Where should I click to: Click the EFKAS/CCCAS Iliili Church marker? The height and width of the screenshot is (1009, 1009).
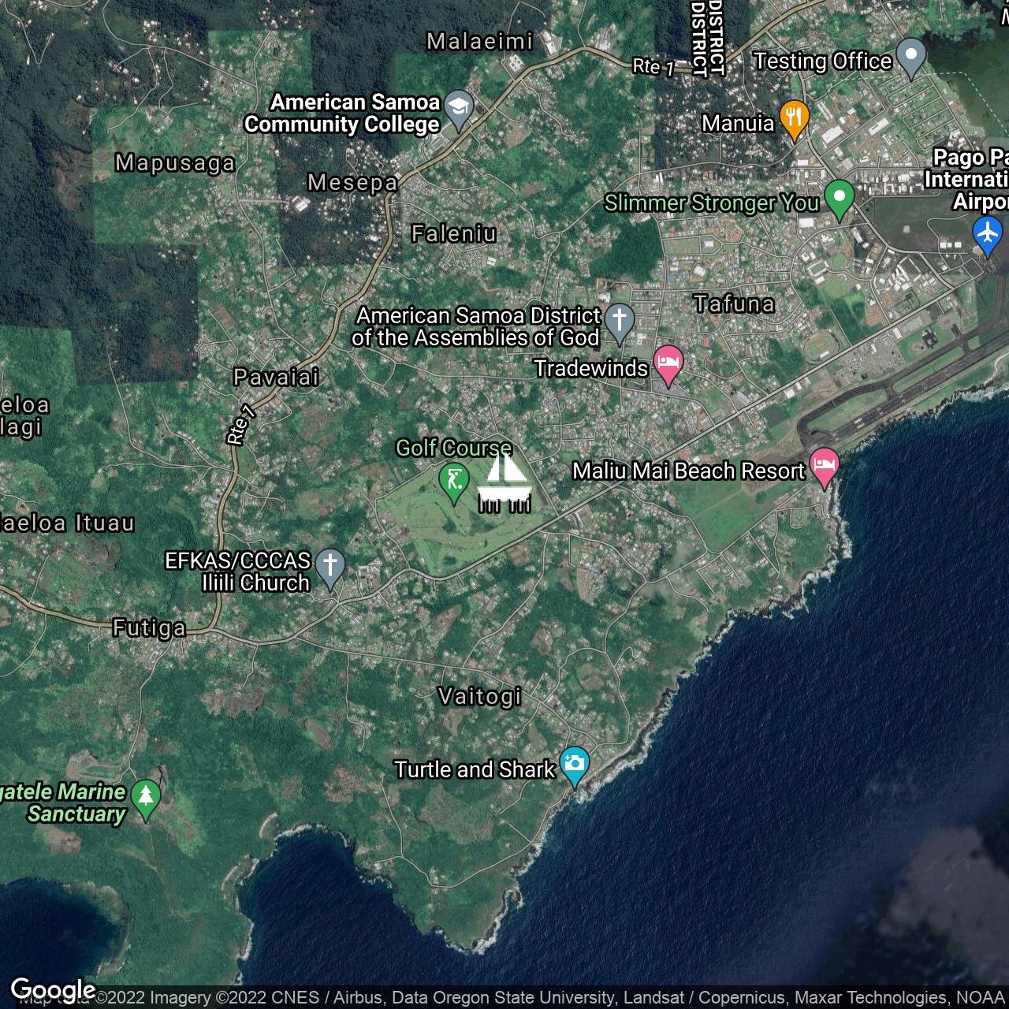pyautogui.click(x=330, y=567)
